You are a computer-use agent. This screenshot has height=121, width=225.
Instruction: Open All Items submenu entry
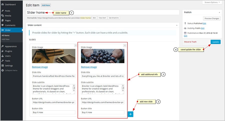(5, 36)
